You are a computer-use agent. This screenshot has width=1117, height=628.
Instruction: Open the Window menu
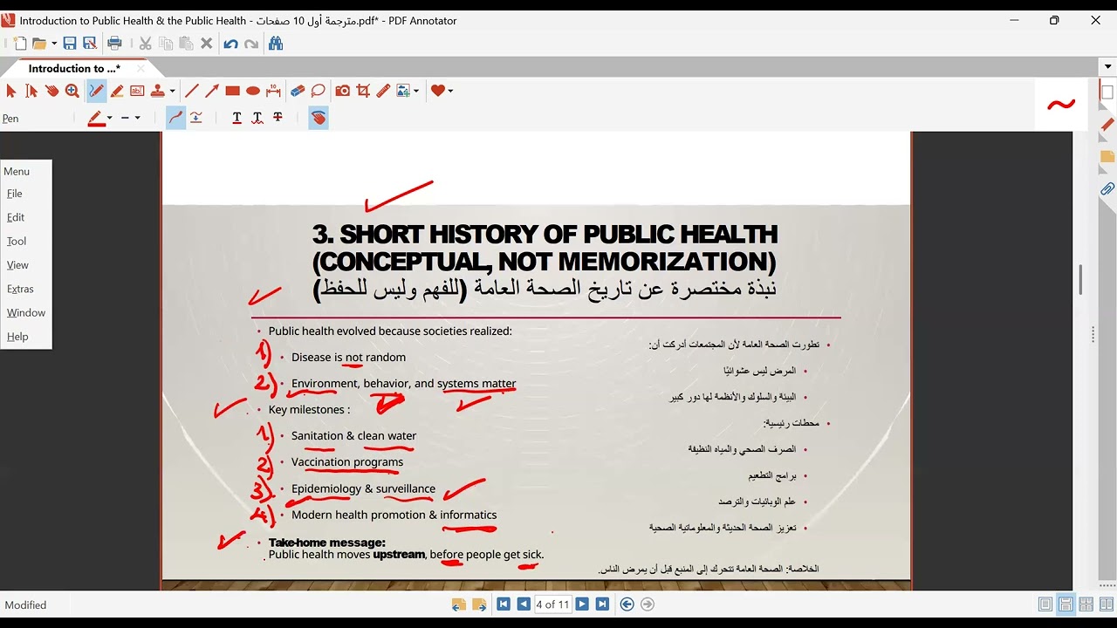click(26, 312)
